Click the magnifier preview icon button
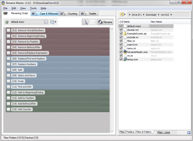 tap(85, 22)
